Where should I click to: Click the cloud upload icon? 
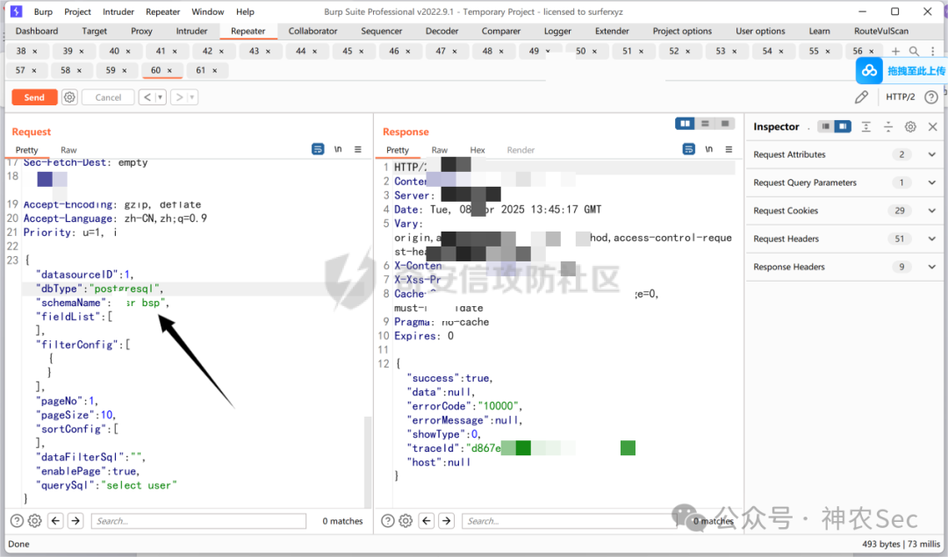(x=869, y=71)
